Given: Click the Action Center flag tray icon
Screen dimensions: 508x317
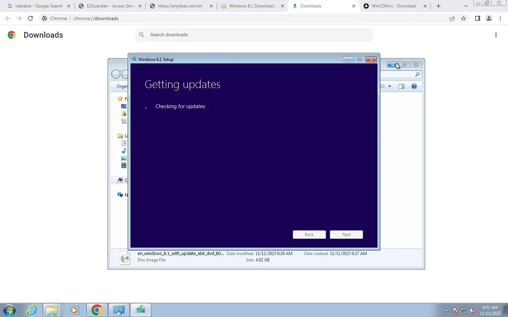Looking at the screenshot, I should (455, 310).
